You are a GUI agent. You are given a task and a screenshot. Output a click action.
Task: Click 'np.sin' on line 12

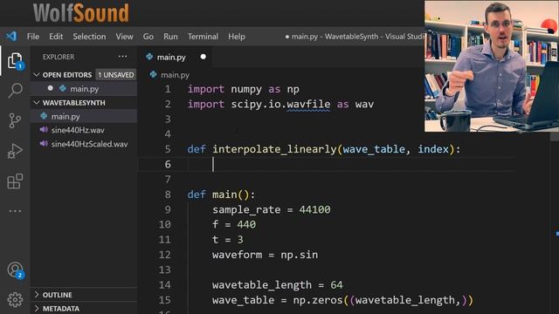point(299,255)
